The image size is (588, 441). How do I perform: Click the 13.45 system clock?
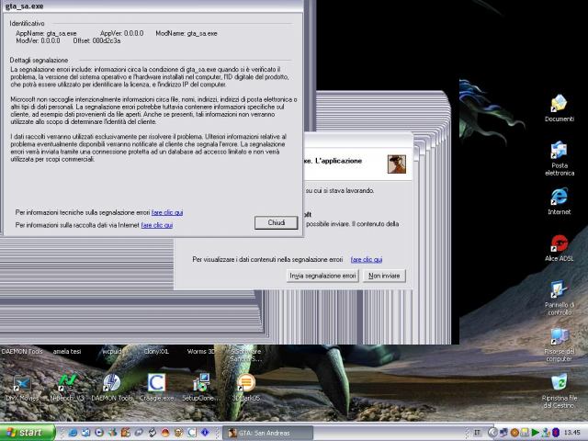click(572, 433)
